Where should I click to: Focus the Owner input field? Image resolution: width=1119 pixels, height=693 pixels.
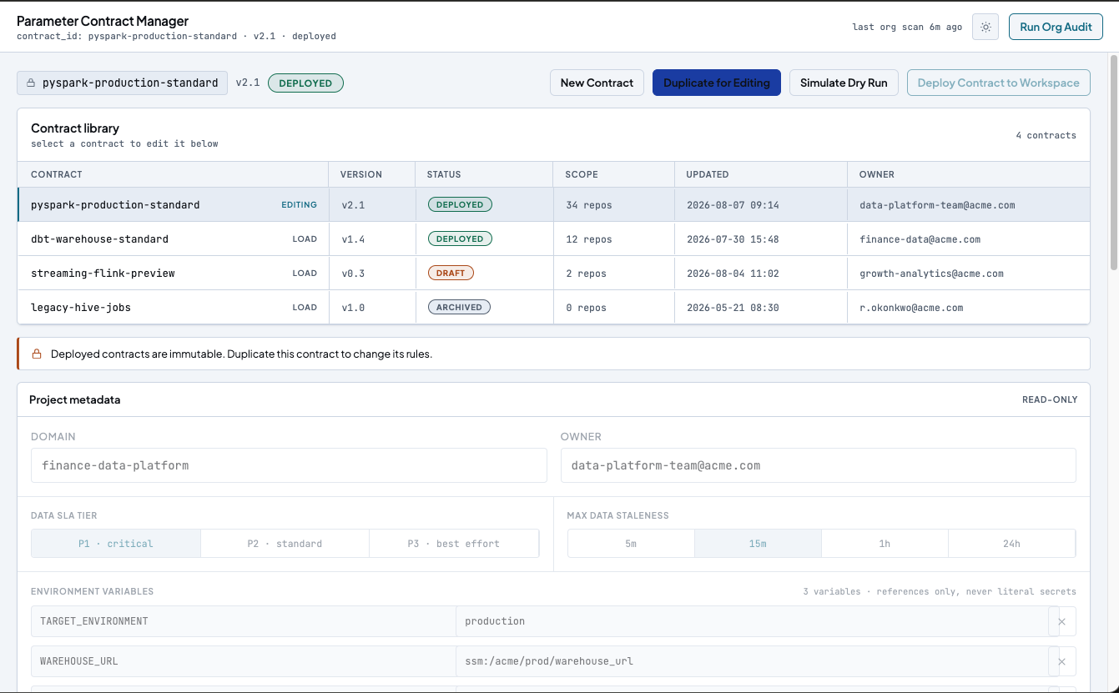pyautogui.click(x=819, y=465)
